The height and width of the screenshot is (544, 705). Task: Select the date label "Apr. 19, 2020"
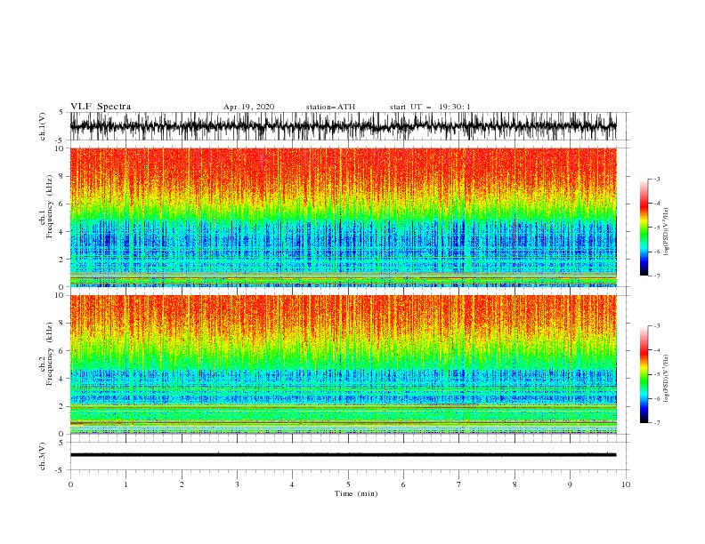point(248,107)
